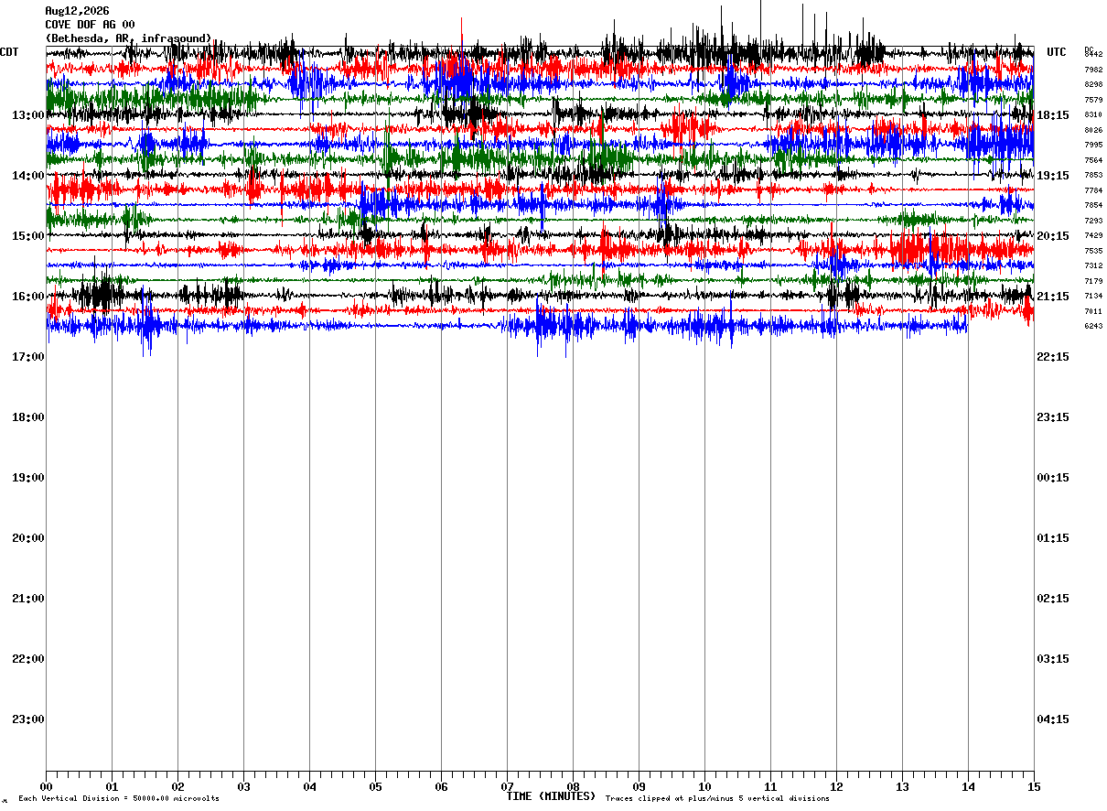Click the TIME (MINUTES) axis title

(551, 796)
